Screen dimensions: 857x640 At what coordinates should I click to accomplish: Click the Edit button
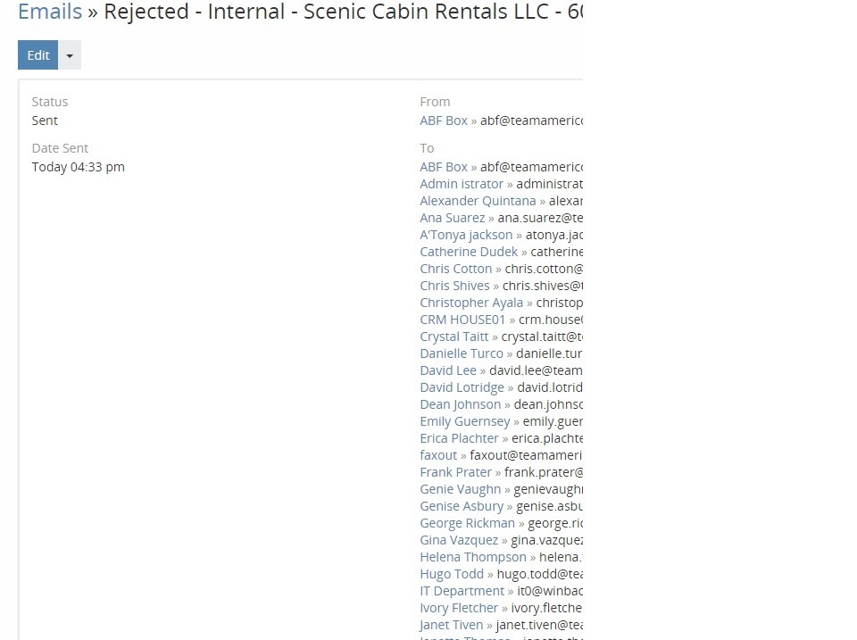tap(37, 55)
